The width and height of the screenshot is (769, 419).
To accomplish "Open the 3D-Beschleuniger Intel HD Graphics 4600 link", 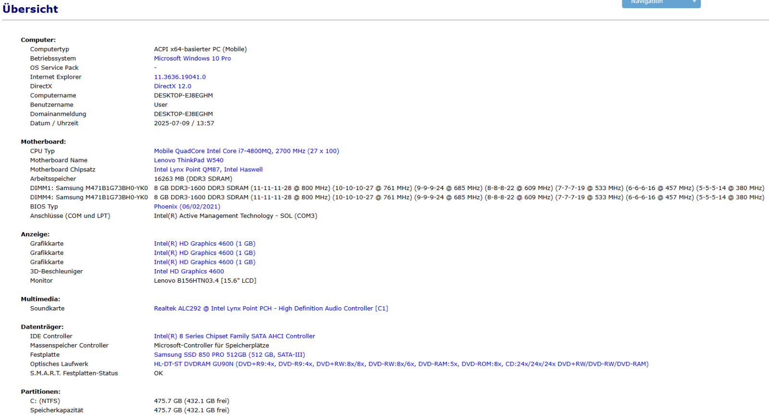I will (x=189, y=272).
